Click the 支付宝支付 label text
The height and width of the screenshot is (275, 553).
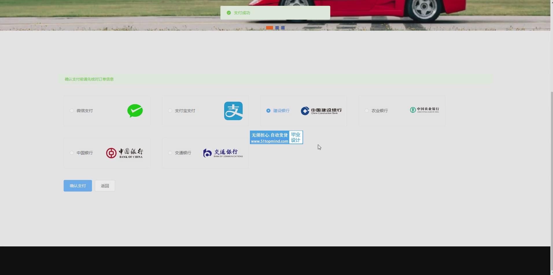[185, 111]
